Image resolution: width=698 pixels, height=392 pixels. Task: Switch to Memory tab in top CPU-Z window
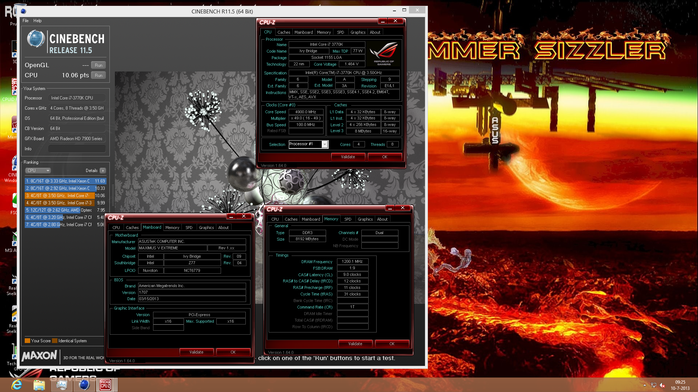click(x=324, y=32)
